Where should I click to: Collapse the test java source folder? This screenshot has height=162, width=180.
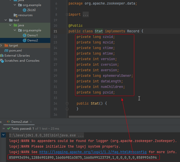coord(10,25)
